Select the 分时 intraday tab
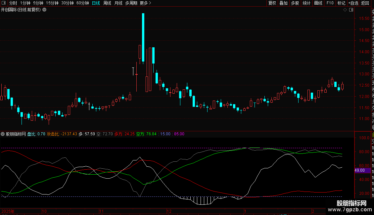The image size is (374, 215). [x=13, y=3]
